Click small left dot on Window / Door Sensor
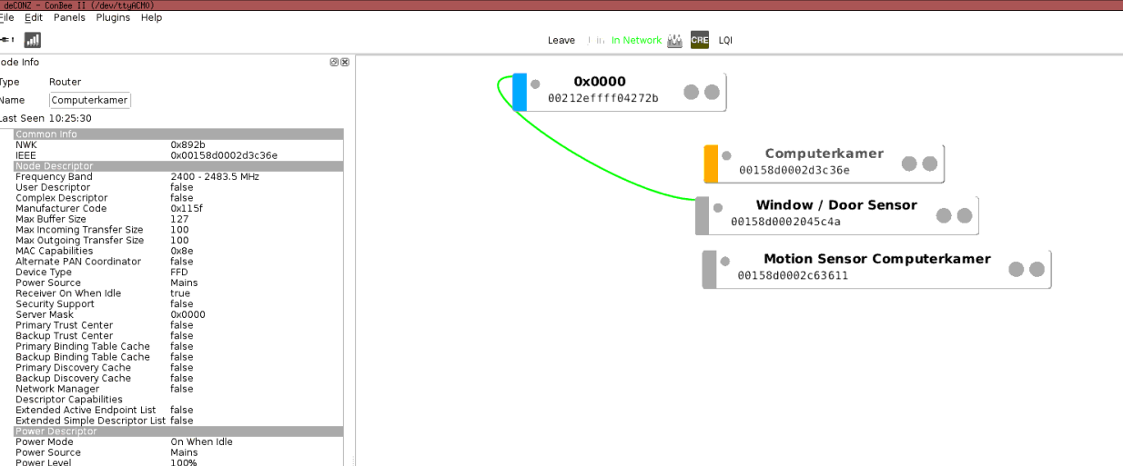The height and width of the screenshot is (466, 1123). click(718, 207)
